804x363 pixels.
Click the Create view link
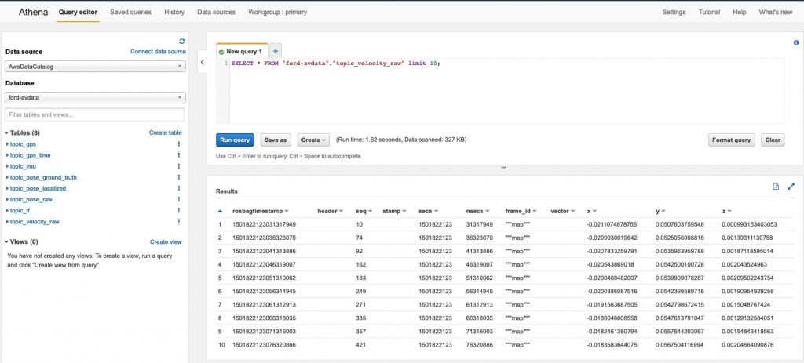pyautogui.click(x=166, y=241)
